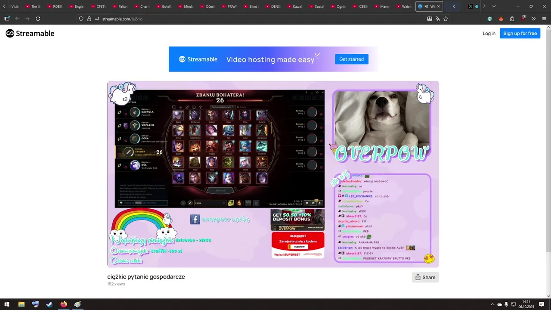Viewport: 551px width, 310px height.
Task: Click the picture-in-picture address bar icon
Action: click(429, 19)
